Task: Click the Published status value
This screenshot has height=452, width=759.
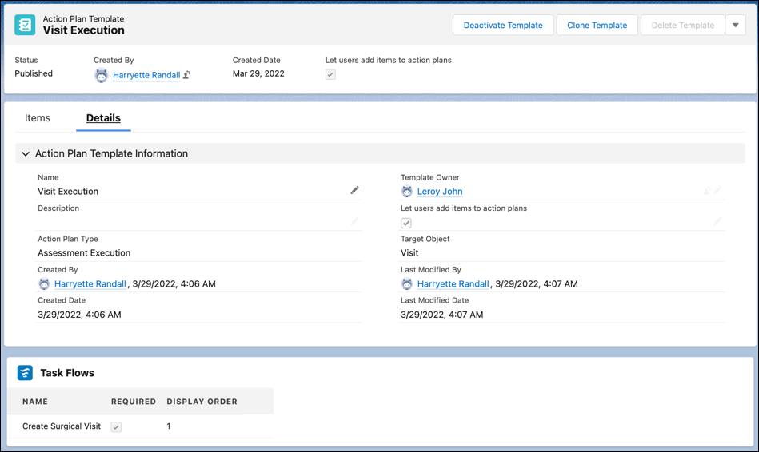Action: tap(34, 73)
